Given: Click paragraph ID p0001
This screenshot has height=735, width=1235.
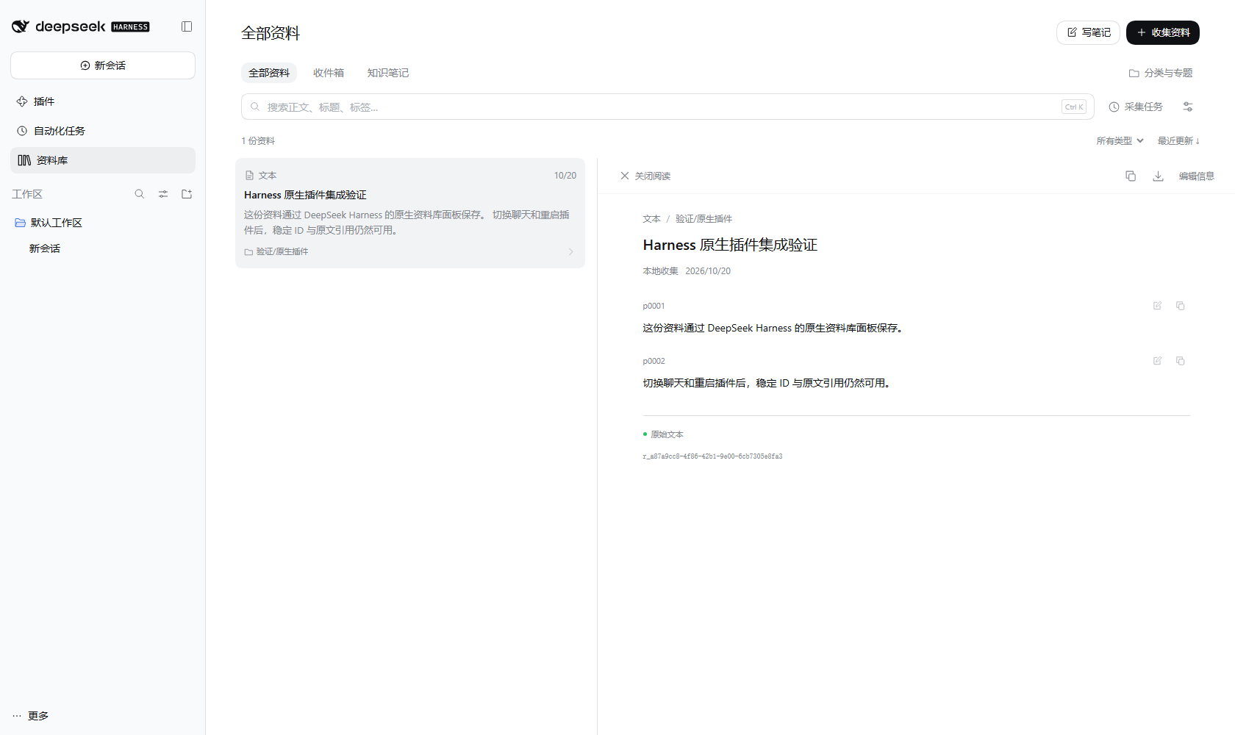Looking at the screenshot, I should [x=654, y=306].
